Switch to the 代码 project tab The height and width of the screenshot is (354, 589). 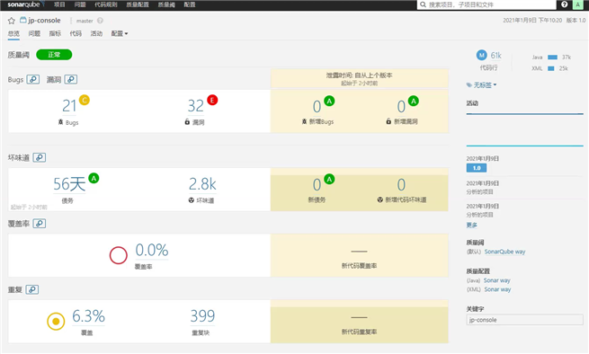coord(76,34)
